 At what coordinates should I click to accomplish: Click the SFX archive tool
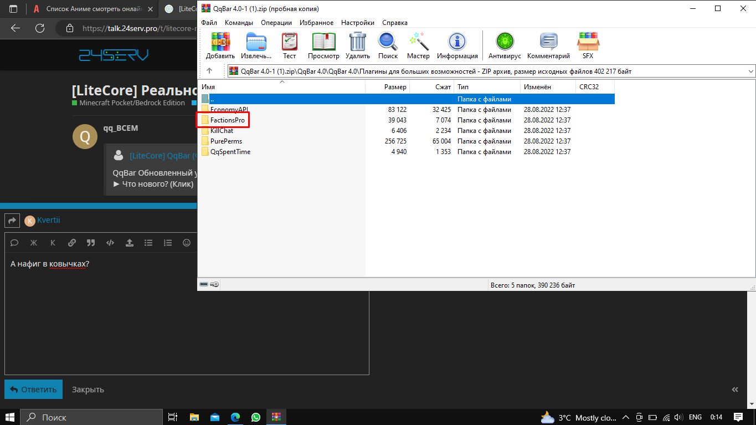(588, 45)
